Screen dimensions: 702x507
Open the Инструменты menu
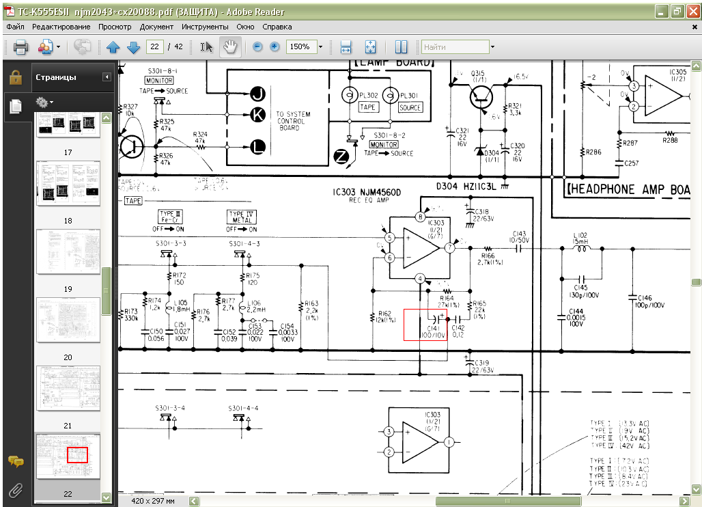pyautogui.click(x=205, y=27)
